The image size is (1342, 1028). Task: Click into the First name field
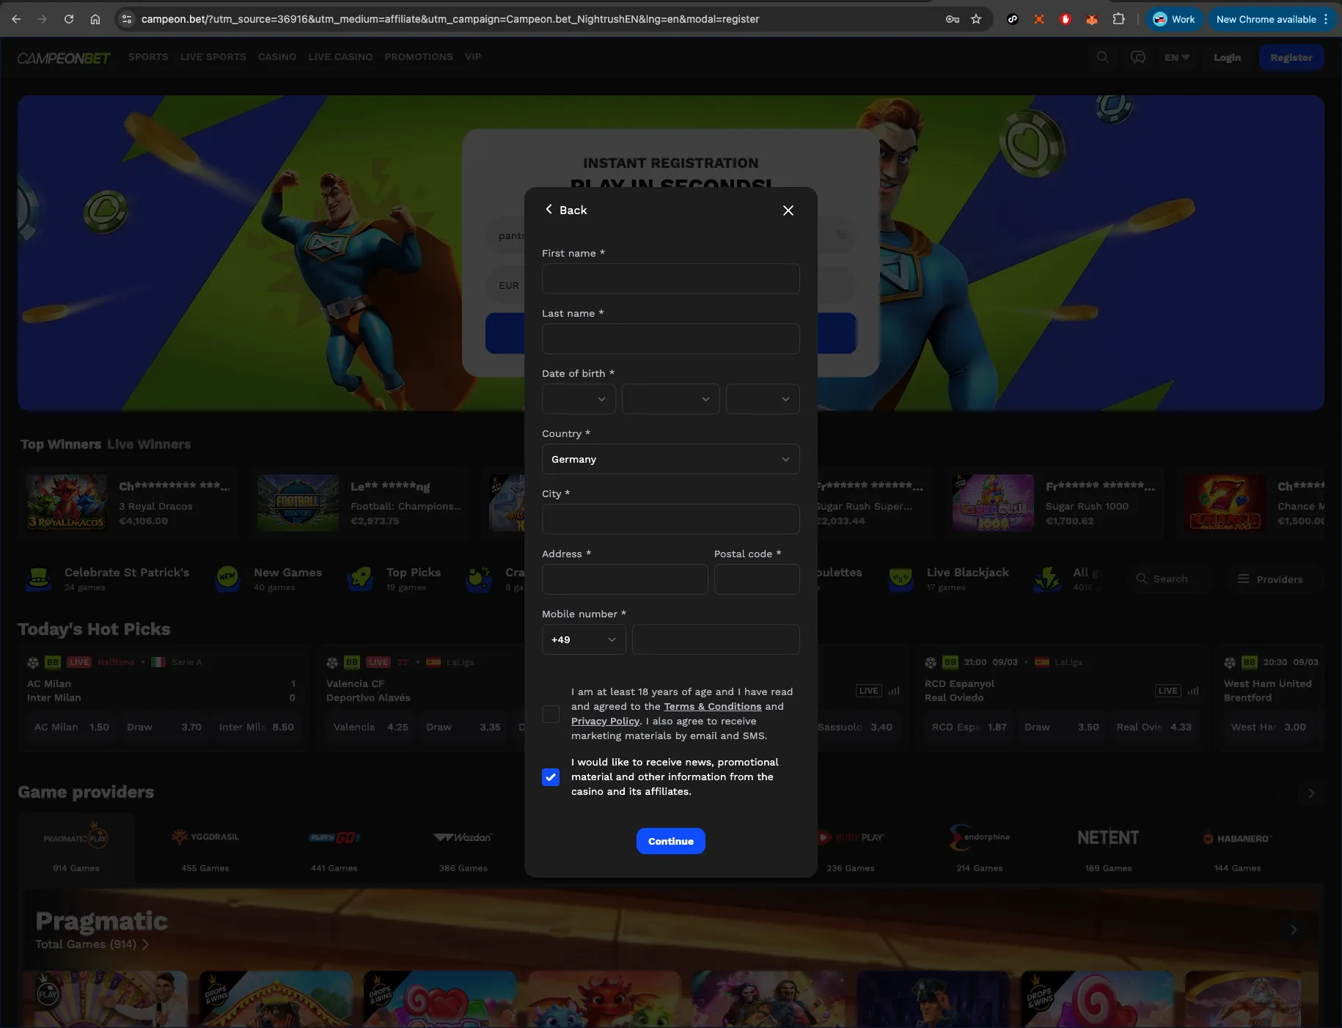(x=671, y=279)
